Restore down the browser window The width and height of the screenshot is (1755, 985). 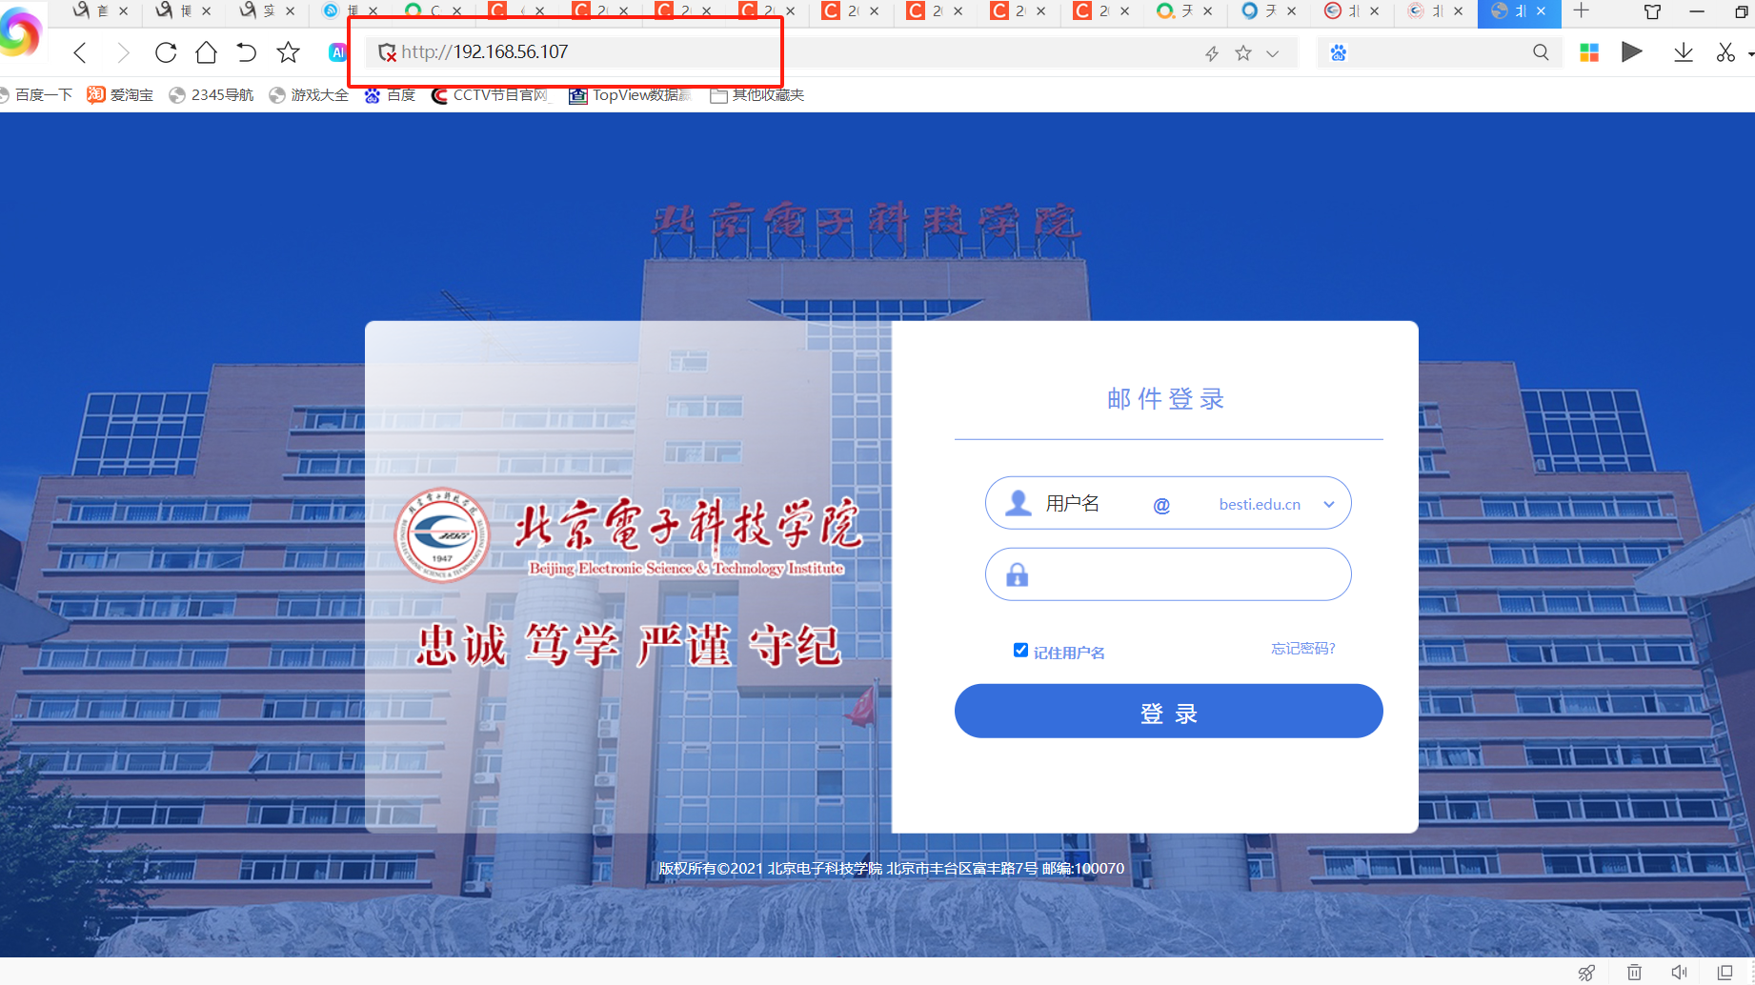[1743, 11]
